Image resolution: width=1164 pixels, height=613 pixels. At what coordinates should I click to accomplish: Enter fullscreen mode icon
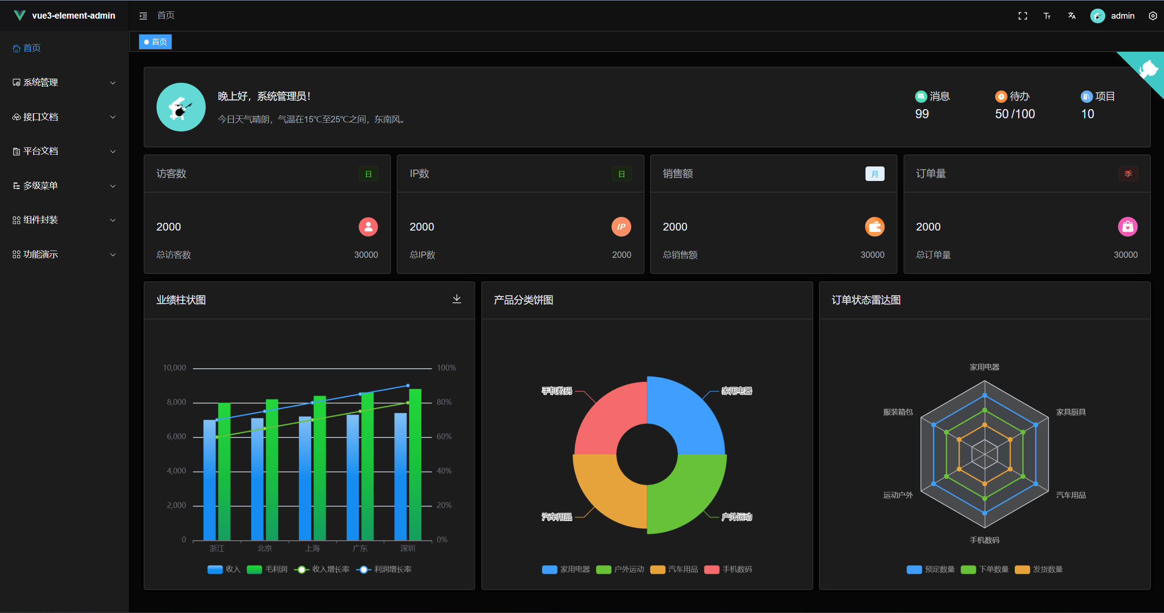[1022, 16]
